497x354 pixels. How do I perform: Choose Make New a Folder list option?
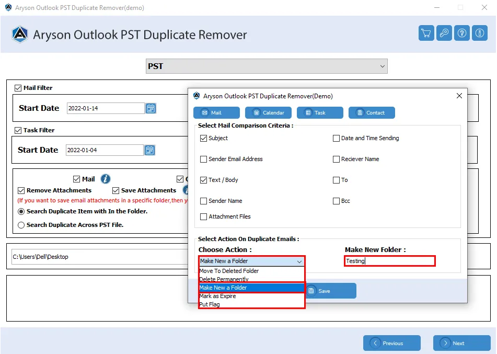[252, 288]
